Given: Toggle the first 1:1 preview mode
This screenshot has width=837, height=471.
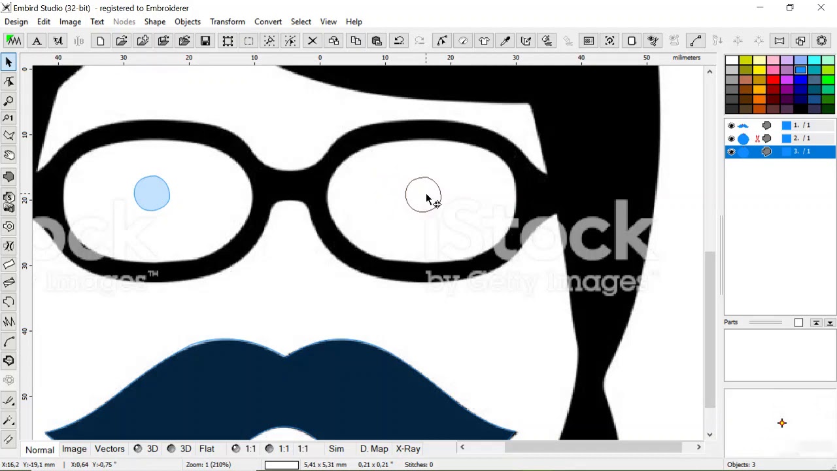Looking at the screenshot, I should (x=245, y=449).
